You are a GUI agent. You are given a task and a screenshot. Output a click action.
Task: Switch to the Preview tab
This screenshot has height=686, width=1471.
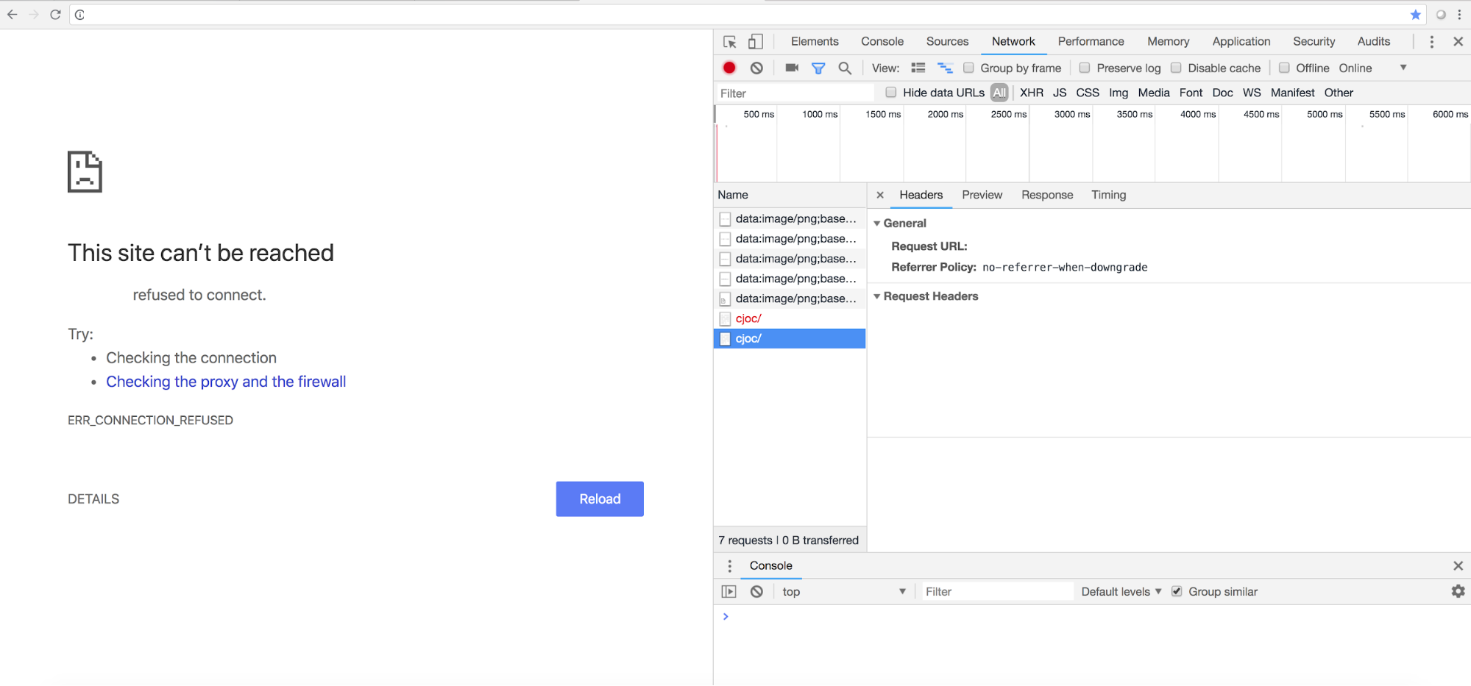982,195
